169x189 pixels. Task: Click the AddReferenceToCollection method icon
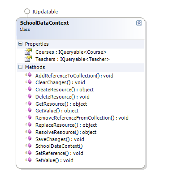click(28, 75)
